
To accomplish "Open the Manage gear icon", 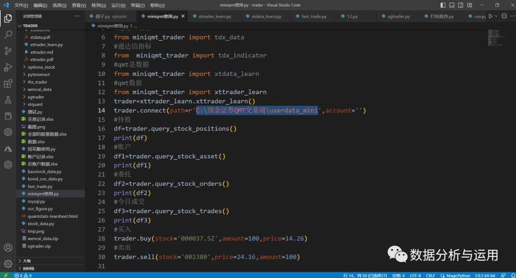I will [x=8, y=264].
